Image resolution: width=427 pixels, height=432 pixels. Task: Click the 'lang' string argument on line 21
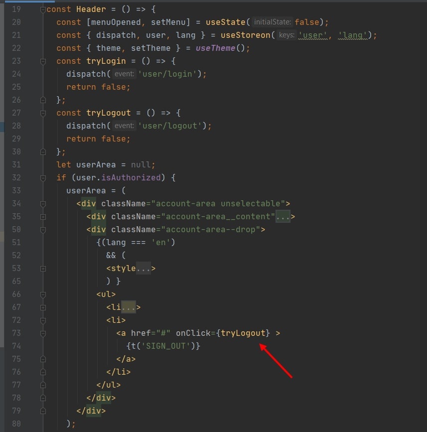click(353, 35)
